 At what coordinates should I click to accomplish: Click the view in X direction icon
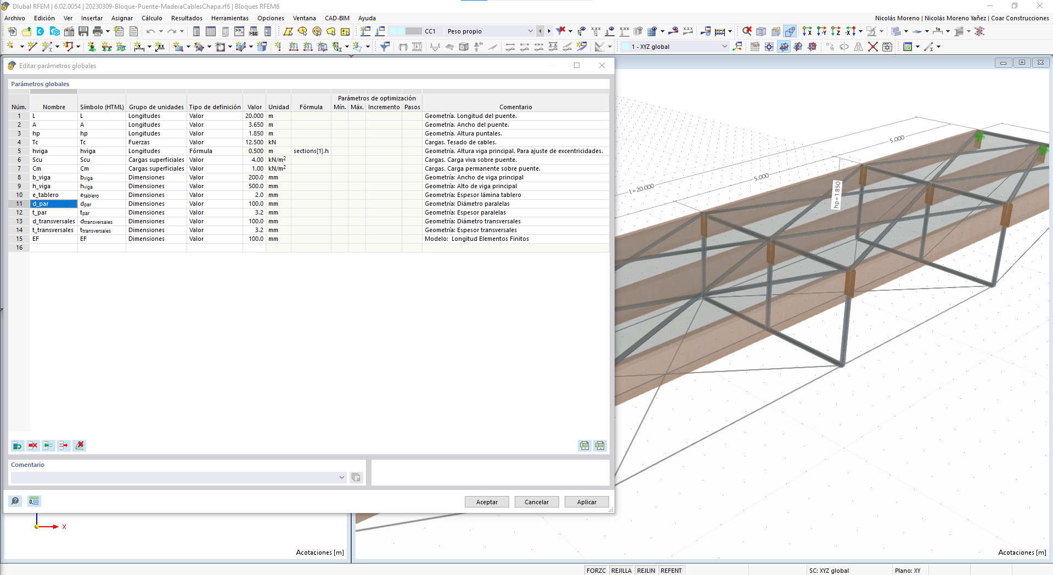click(807, 31)
